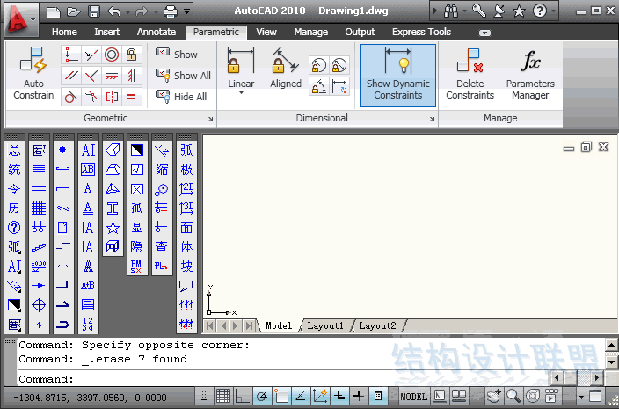The image size is (619, 409).
Task: Toggle Ortho Mode in status bar
Action: pyautogui.click(x=243, y=396)
